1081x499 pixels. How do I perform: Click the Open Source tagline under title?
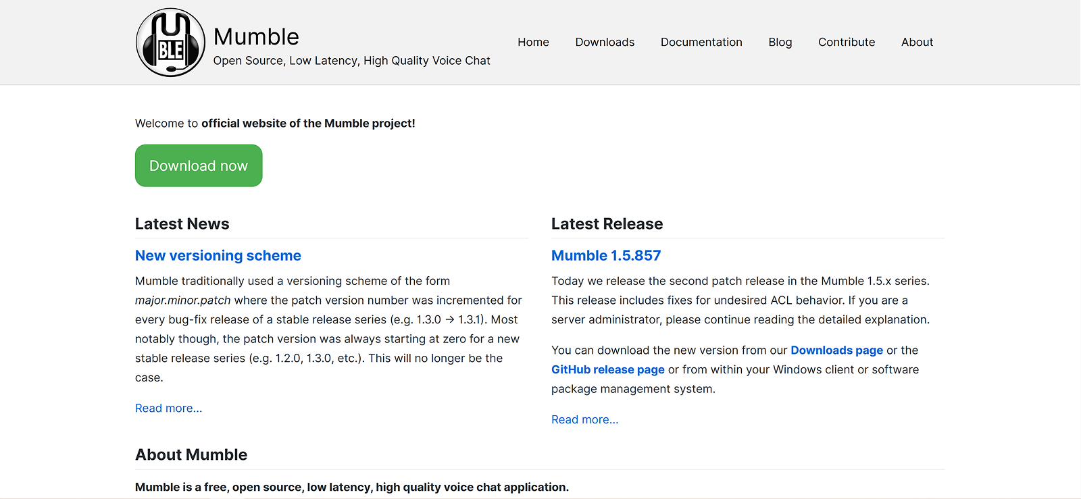351,61
